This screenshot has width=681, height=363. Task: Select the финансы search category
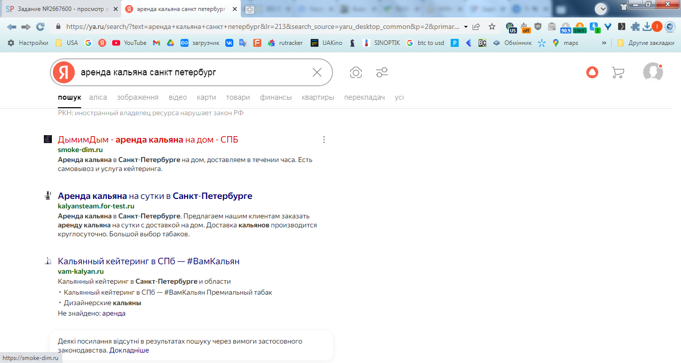[276, 97]
